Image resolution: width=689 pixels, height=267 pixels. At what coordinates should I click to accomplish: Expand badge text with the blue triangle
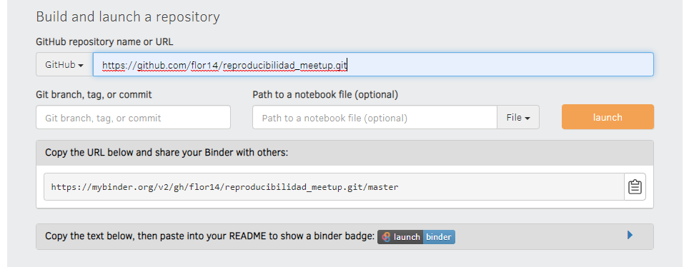pyautogui.click(x=630, y=235)
